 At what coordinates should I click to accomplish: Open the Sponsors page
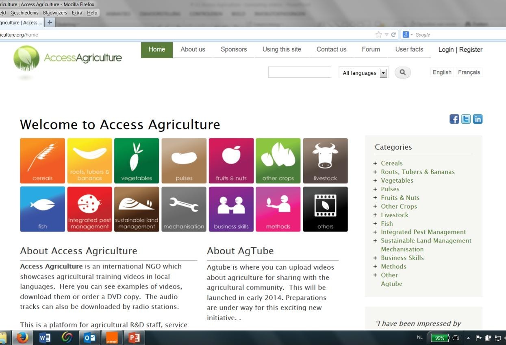[x=234, y=50]
